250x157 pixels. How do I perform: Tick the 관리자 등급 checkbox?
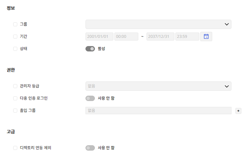tap(15, 86)
